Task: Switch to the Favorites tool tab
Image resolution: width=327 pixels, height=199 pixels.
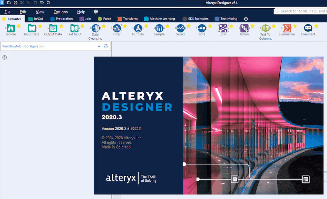Action: [x=12, y=19]
